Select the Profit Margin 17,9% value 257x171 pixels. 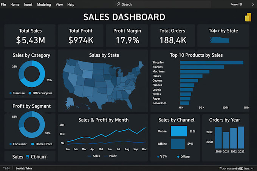tap(127, 40)
